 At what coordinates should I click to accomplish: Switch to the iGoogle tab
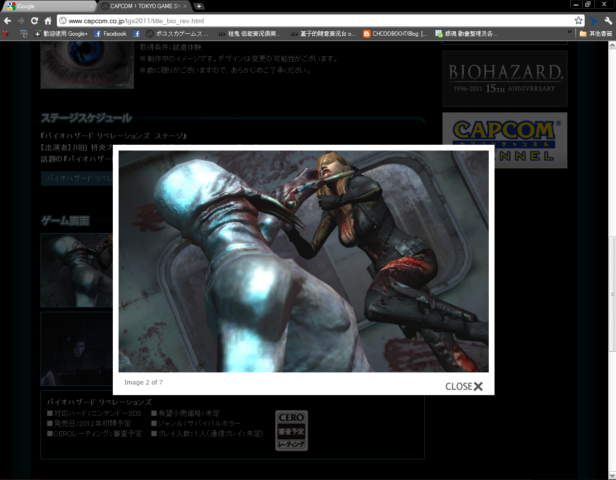point(46,6)
